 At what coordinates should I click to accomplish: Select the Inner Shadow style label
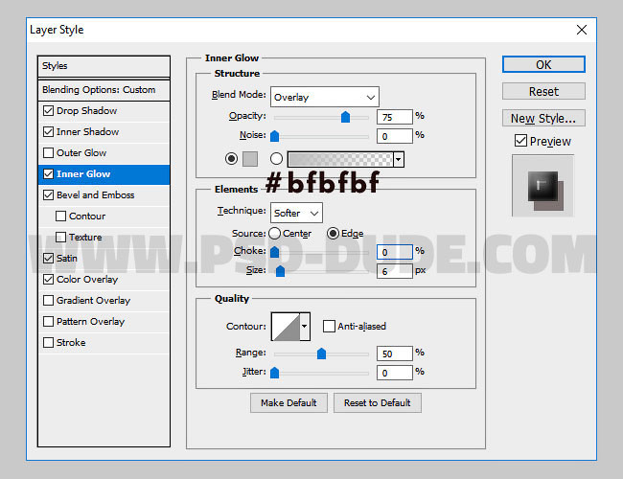tap(87, 131)
